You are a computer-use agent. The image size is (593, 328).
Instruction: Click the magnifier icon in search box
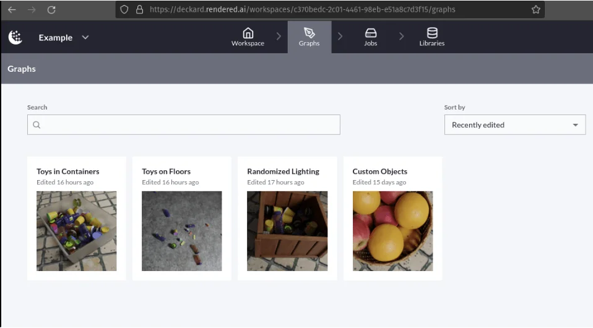(x=37, y=124)
